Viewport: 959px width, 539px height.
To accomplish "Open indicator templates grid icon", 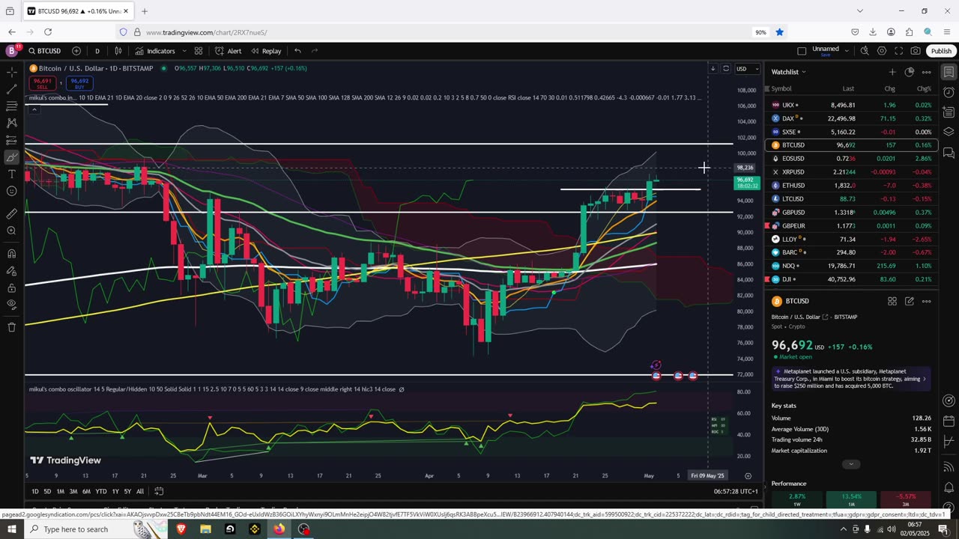I will pyautogui.click(x=199, y=51).
